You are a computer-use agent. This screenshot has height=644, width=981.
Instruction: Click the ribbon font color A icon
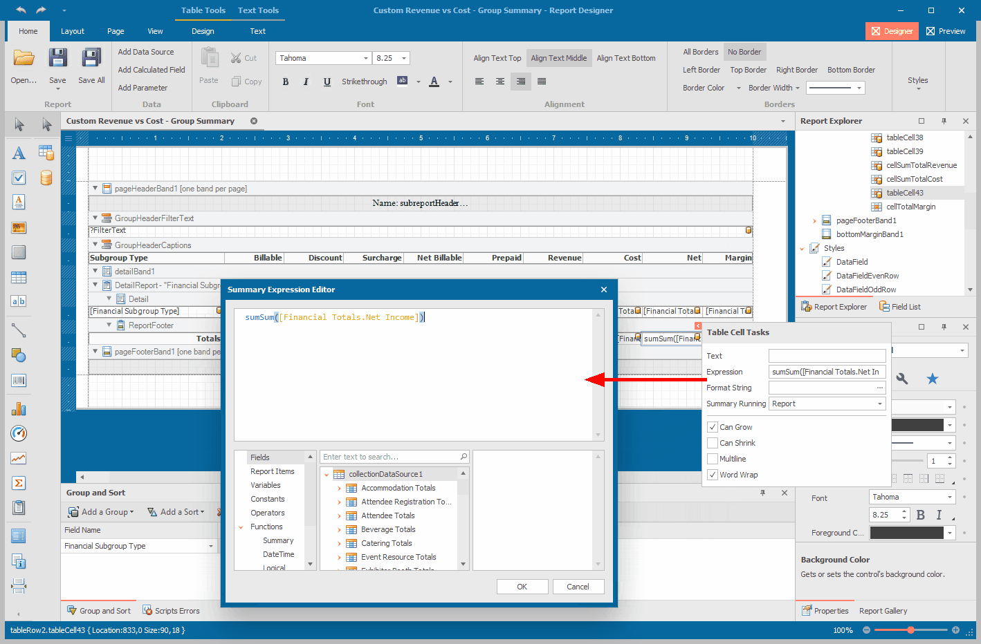click(434, 82)
